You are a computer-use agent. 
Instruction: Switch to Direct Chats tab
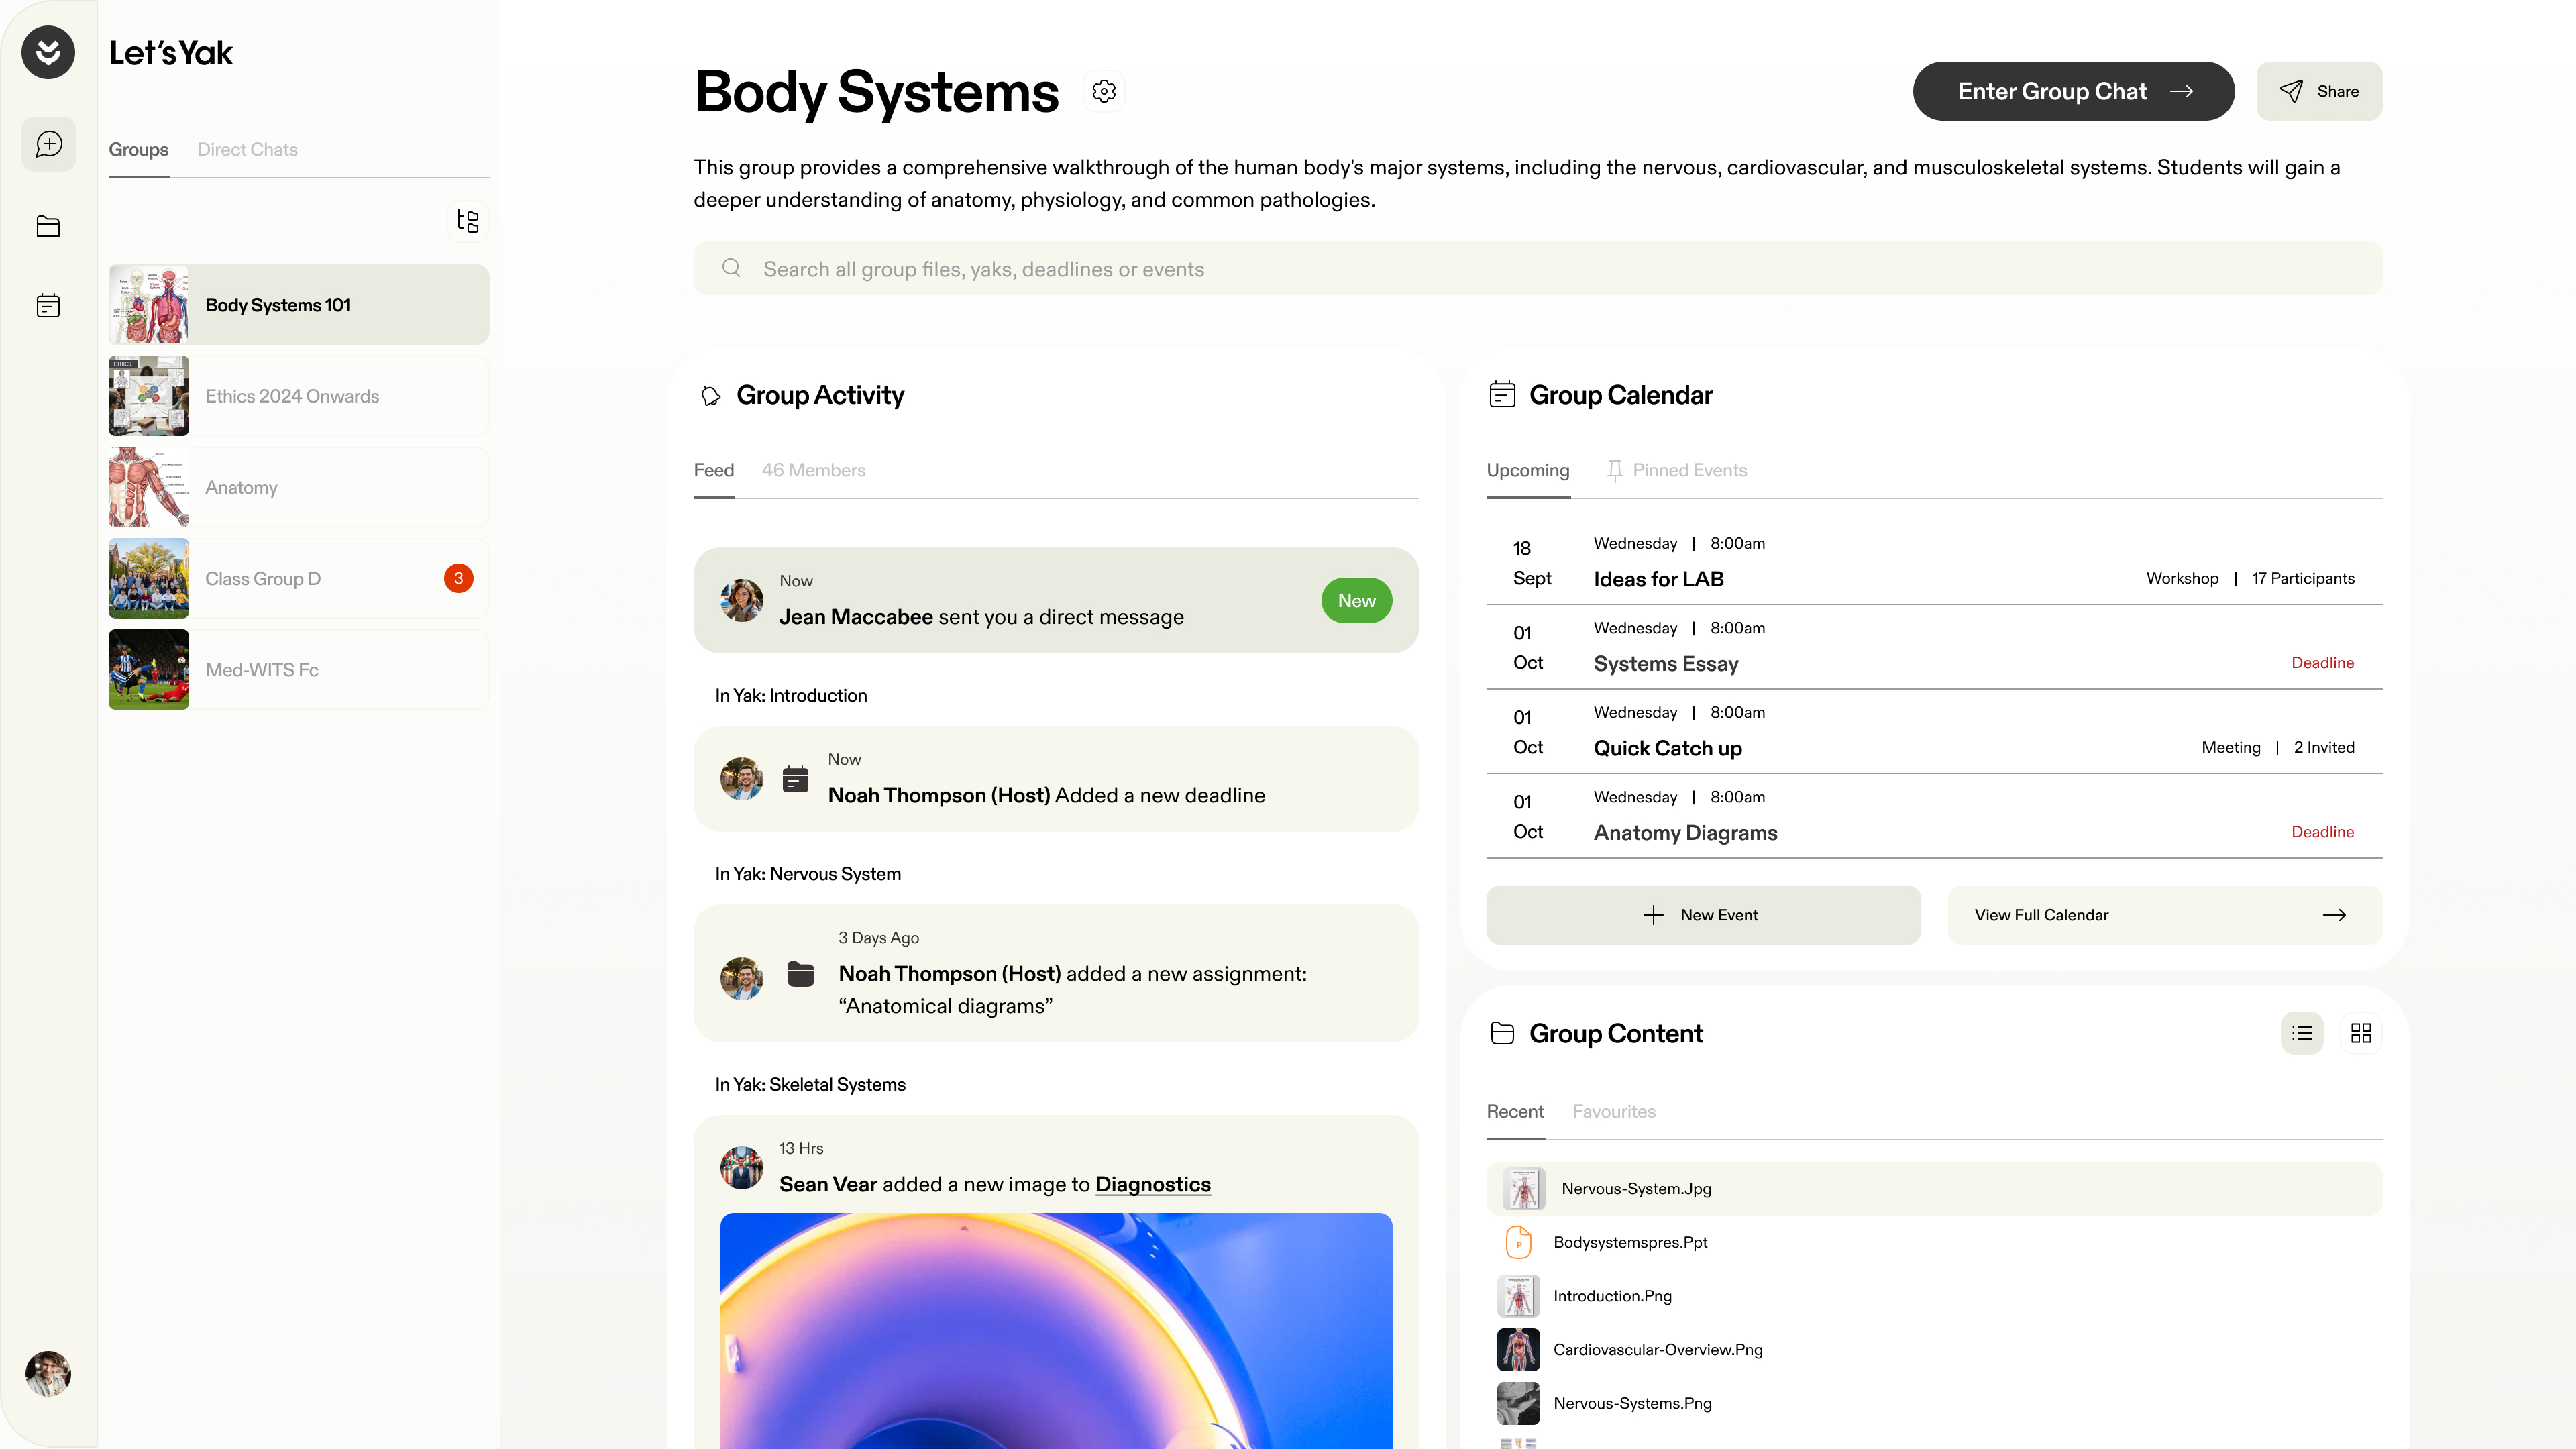[x=247, y=149]
